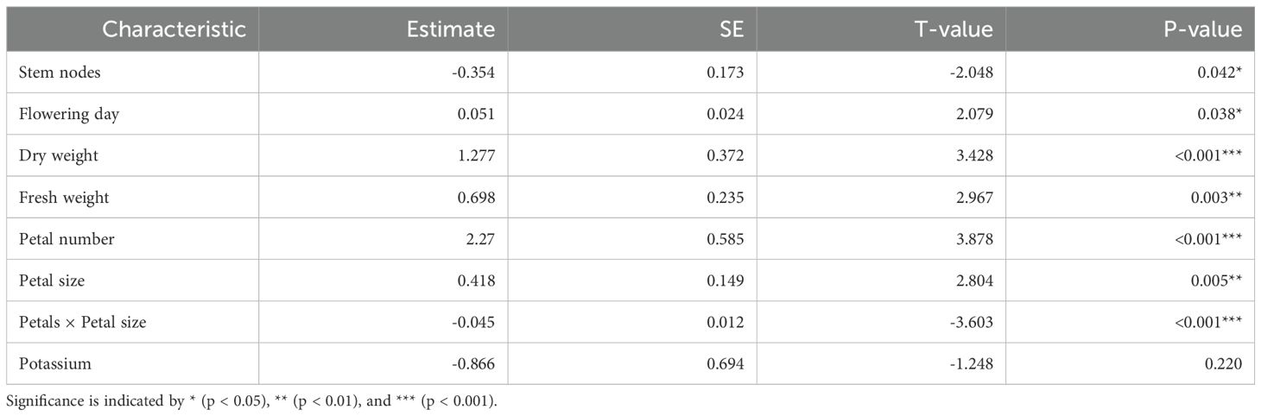Select the Flowering day row label
Image resolution: width=1261 pixels, height=416 pixels.
pos(68,114)
